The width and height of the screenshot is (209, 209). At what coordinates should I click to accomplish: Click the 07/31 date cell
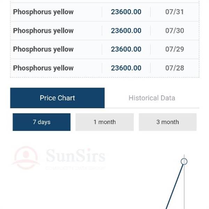pos(175,12)
